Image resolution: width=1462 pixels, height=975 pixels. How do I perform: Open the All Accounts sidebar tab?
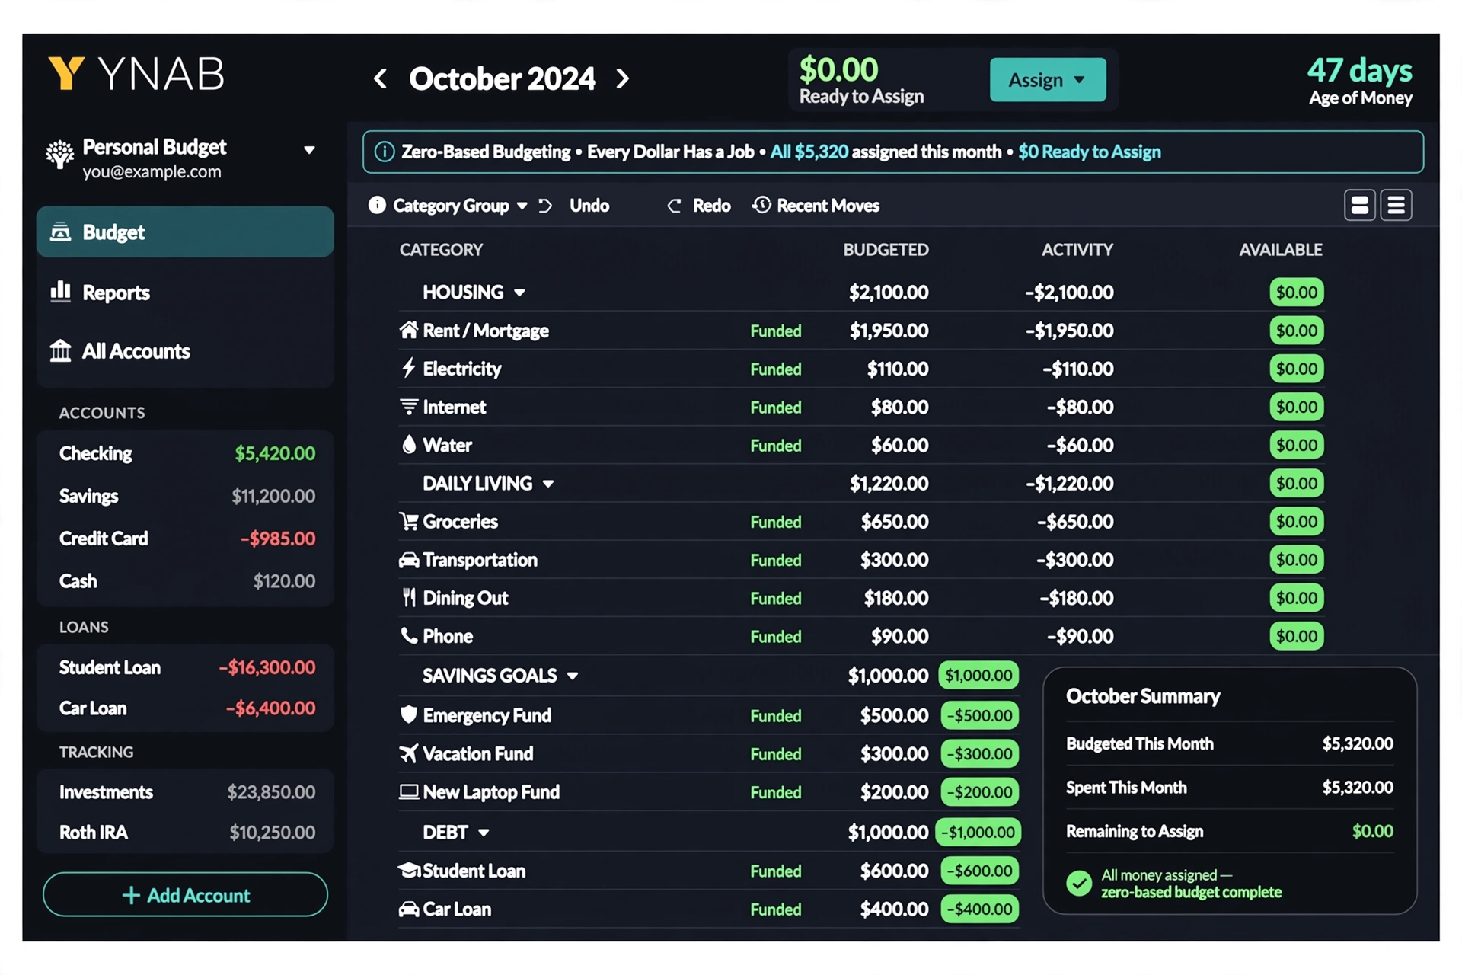click(x=185, y=351)
